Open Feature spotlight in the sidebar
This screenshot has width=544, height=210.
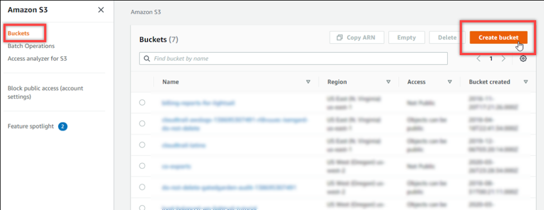tap(31, 126)
